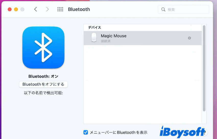
Task: Show all preferences grid icon
Action: click(60, 9)
